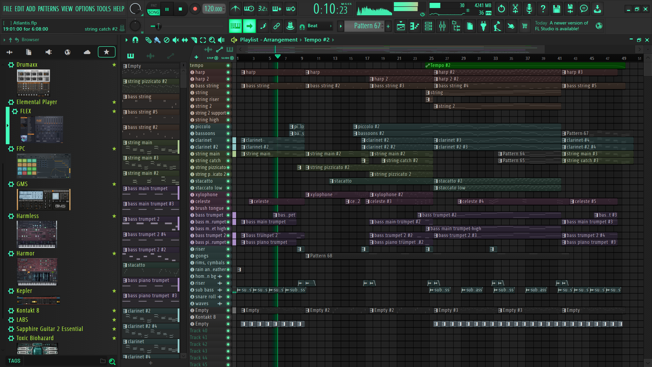Mute the harp track in playlist

click(x=228, y=72)
